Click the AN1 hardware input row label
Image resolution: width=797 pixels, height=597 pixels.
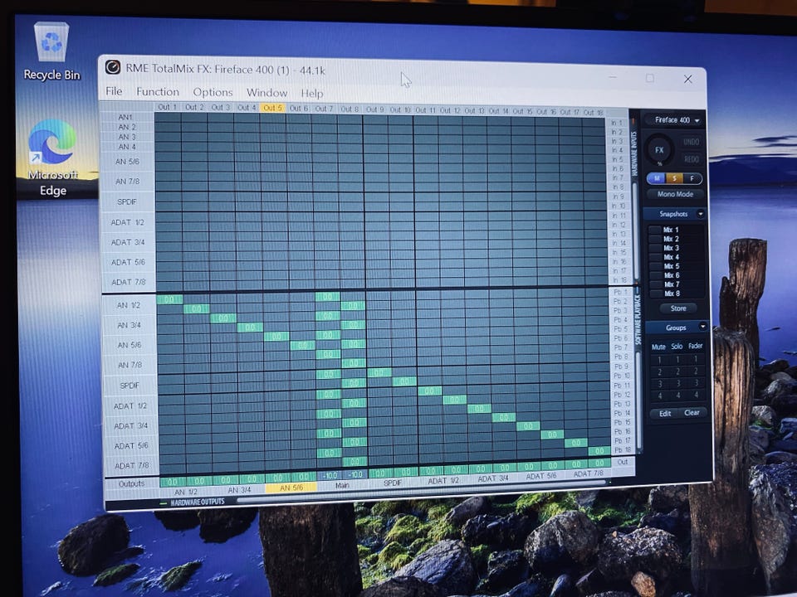coord(125,117)
